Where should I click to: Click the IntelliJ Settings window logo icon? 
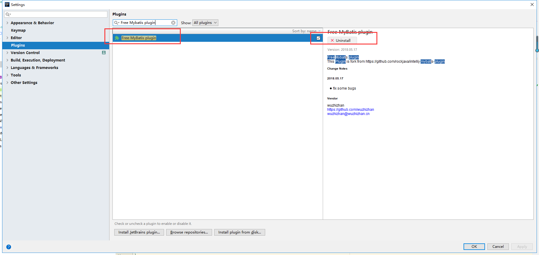(x=7, y=4)
